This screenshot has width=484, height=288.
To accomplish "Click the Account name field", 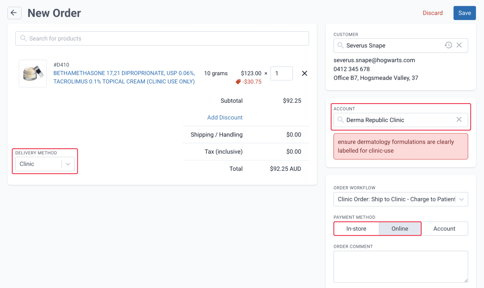I will 401,120.
